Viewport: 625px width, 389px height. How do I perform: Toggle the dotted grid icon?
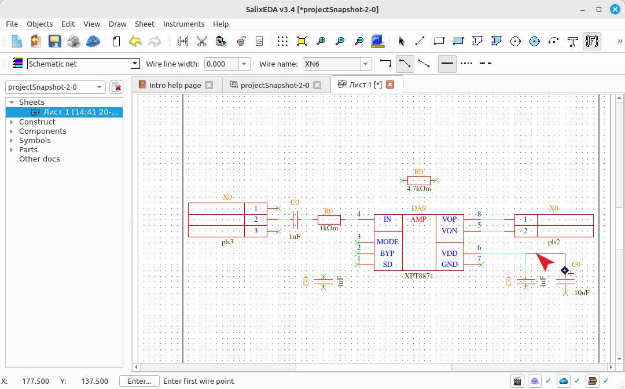coord(282,41)
